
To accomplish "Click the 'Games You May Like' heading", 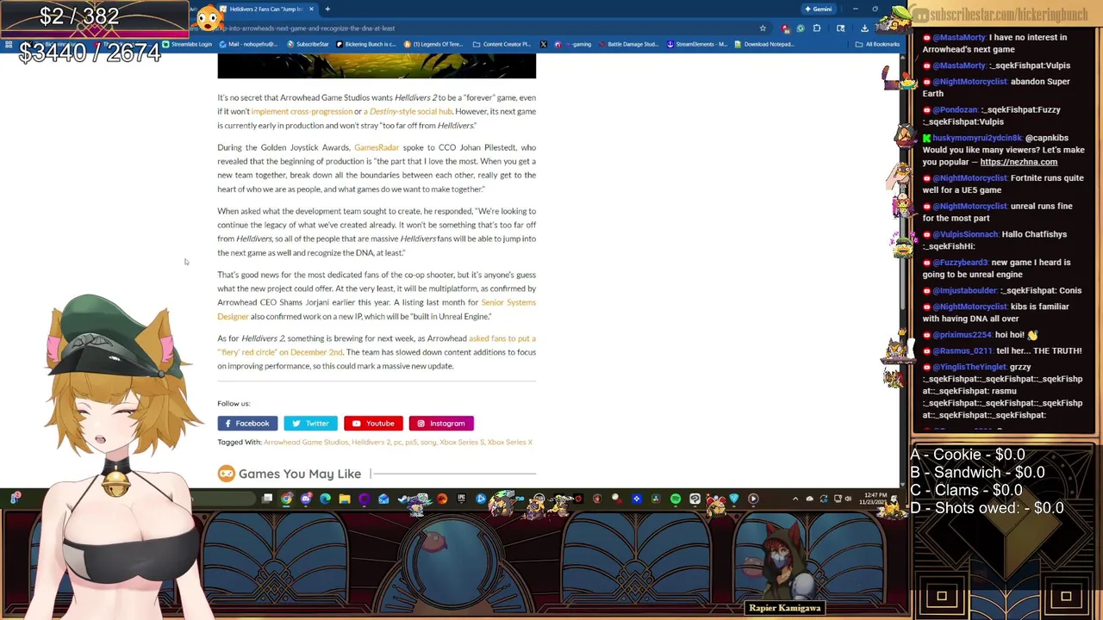I will [300, 474].
